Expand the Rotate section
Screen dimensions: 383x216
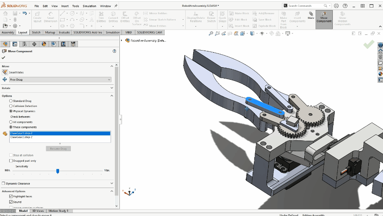(x=111, y=88)
